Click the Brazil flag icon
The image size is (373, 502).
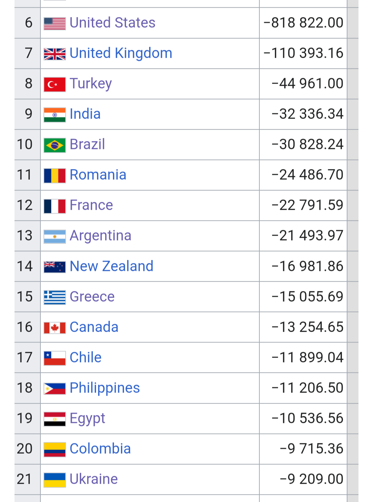tap(55, 145)
